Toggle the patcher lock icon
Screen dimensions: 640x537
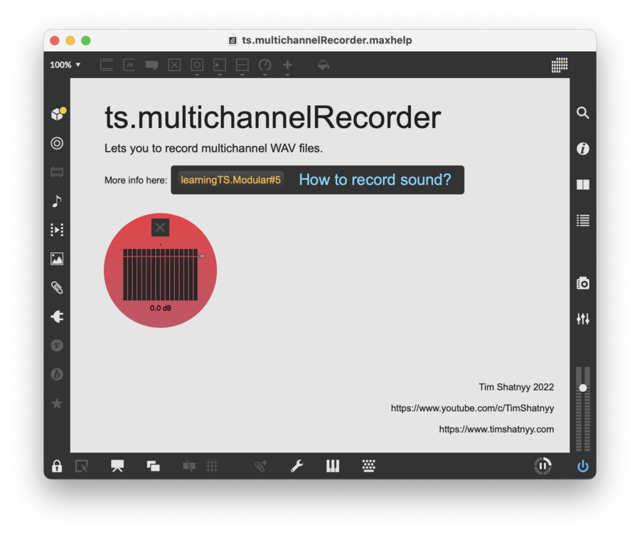point(57,466)
